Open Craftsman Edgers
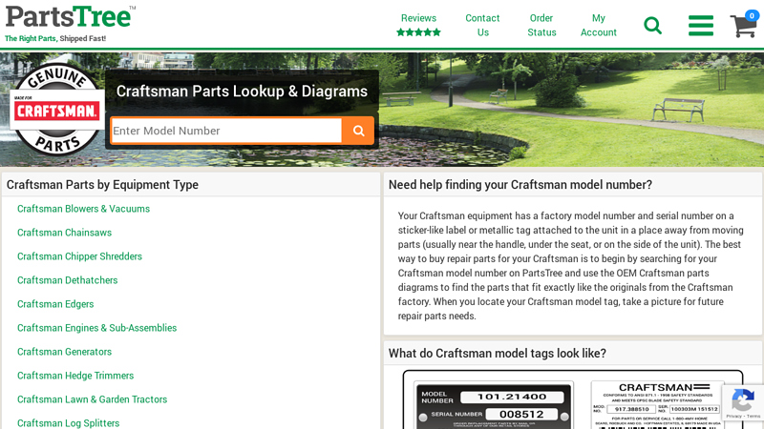The image size is (764, 429). 55,304
